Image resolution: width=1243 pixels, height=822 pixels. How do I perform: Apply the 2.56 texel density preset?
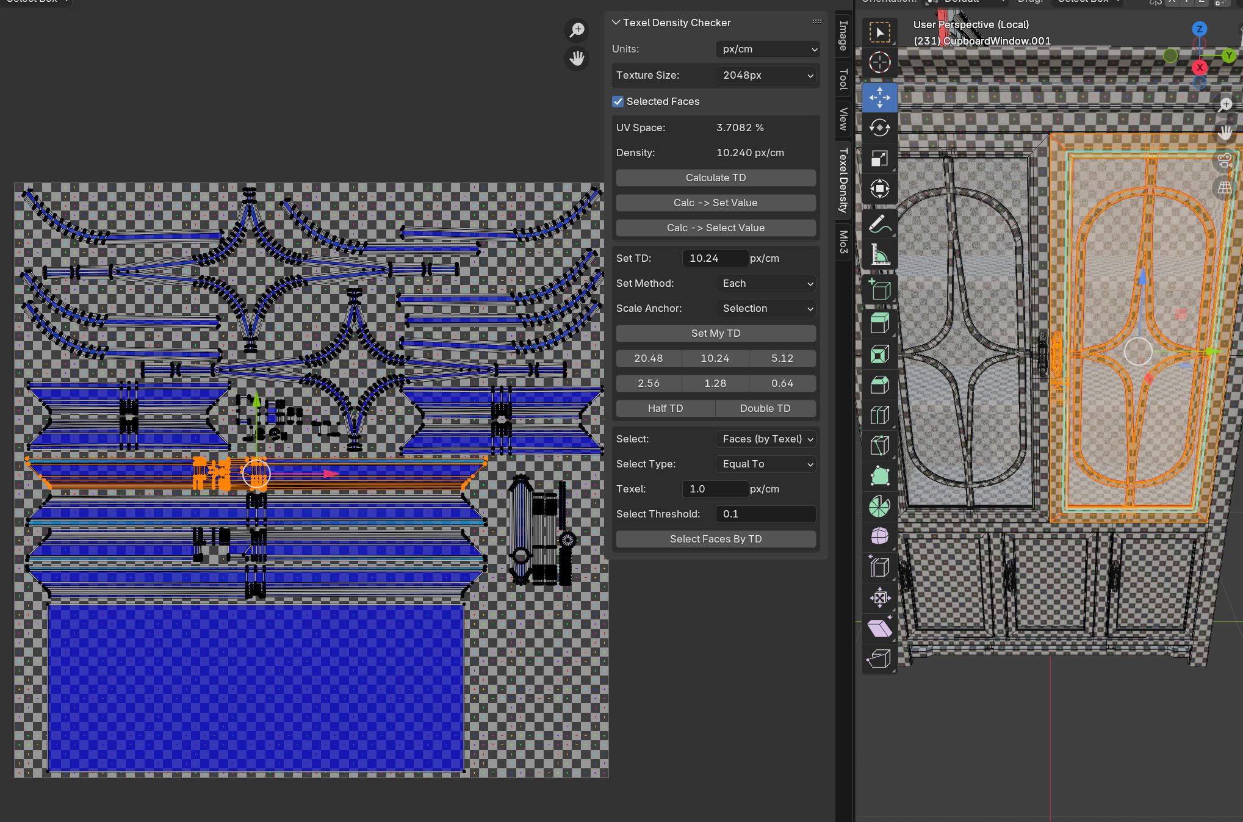pyautogui.click(x=649, y=383)
